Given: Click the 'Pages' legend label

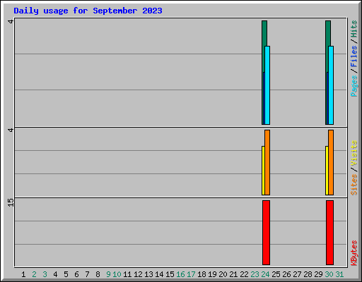Looking at the screenshot, I should pyautogui.click(x=354, y=86).
